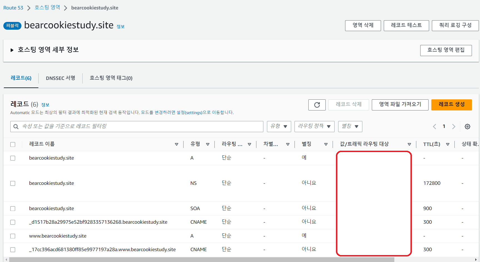
Task: Open the 유형 filter dropdown
Action: point(279,127)
